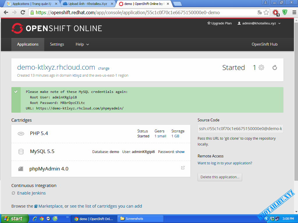Viewport: 298px width, 223px height.
Task: Switch to the Upload Ảnh browser tab
Action: [x=87, y=4]
